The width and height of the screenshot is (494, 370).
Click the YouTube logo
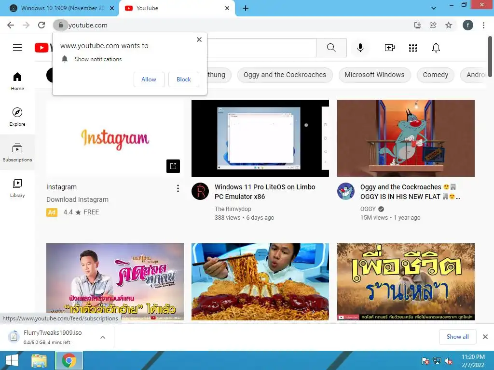pos(43,48)
